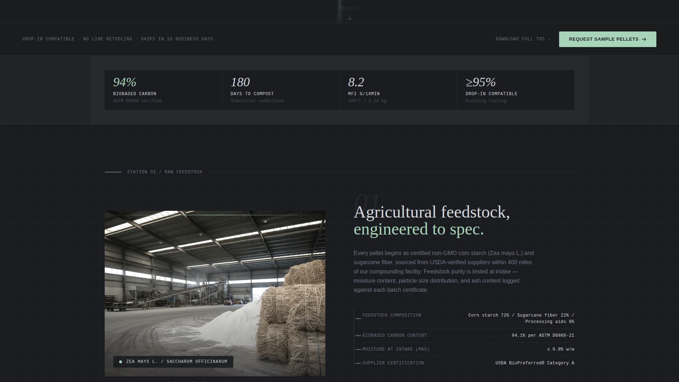Click the green dot in the image caption
Screen dimensions: 679x382
tap(121, 361)
